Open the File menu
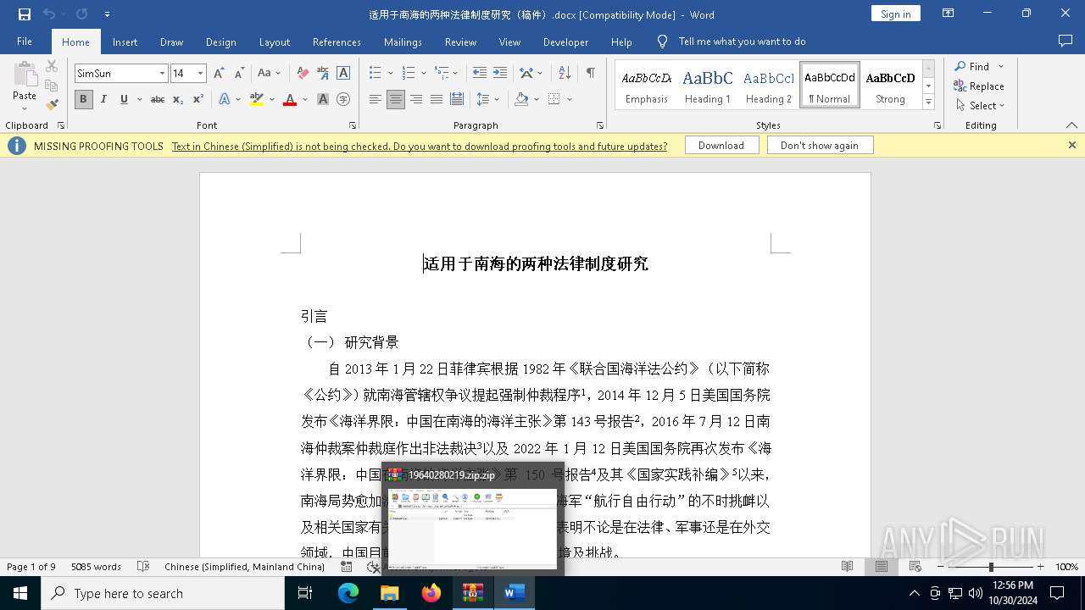The width and height of the screenshot is (1085, 610). 25,42
